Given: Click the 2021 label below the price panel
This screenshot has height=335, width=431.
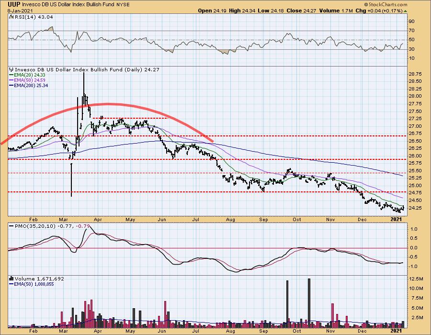Looking at the screenshot, I should pyautogui.click(x=397, y=220).
